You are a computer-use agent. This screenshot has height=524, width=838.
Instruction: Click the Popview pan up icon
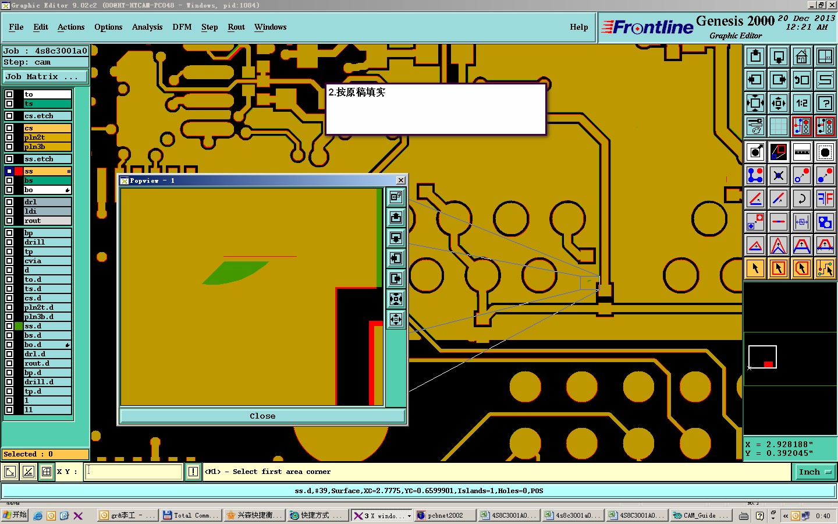(396, 217)
